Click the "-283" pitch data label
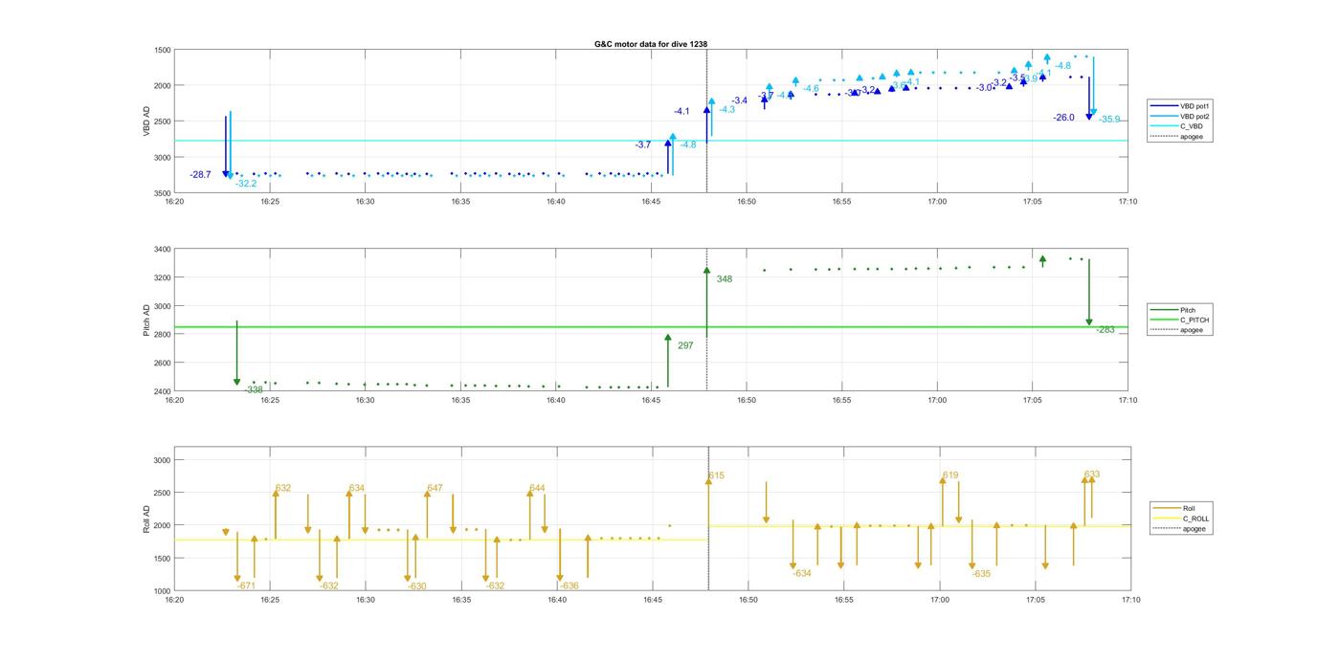This screenshot has height=663, width=1340. pos(1105,330)
